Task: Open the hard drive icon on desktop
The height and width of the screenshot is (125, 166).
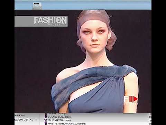Action: [37, 6]
